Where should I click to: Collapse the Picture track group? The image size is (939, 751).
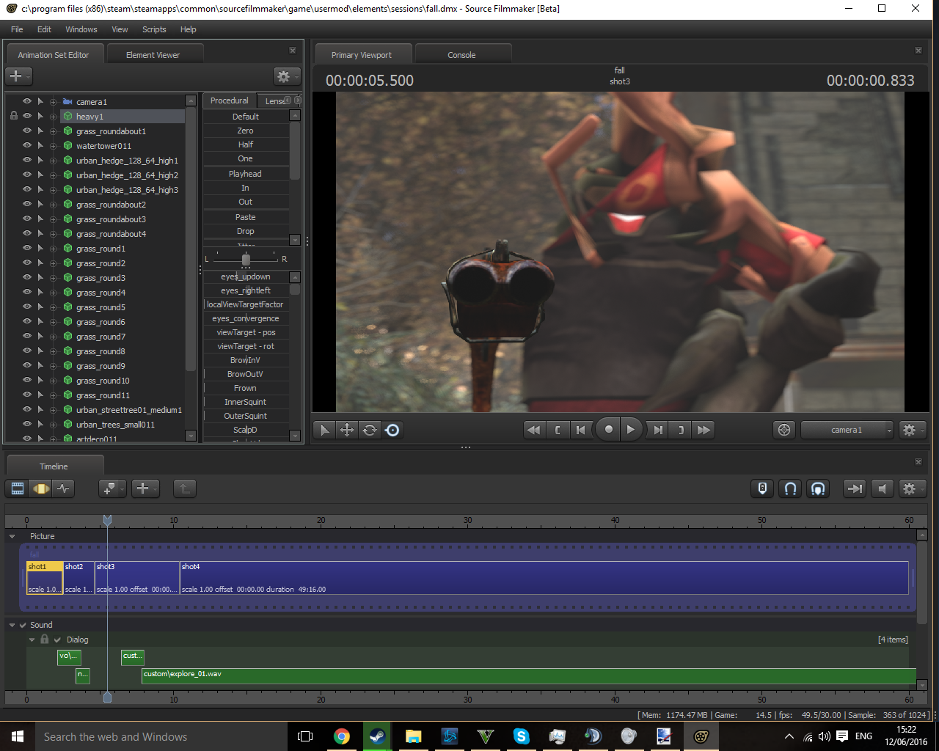pyautogui.click(x=12, y=537)
